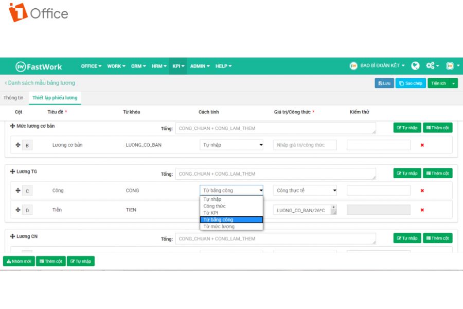Open the KPI menu

point(178,66)
